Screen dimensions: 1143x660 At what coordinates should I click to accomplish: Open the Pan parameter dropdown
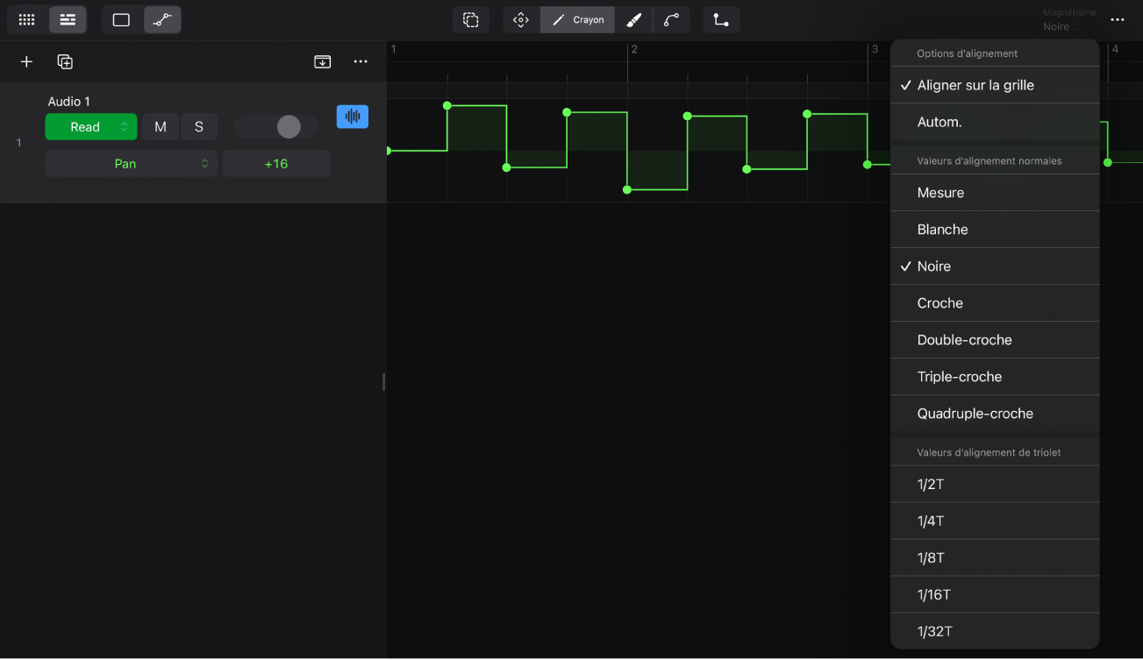130,163
